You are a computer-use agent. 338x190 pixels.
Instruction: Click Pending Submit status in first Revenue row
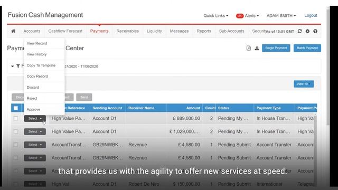234,145
